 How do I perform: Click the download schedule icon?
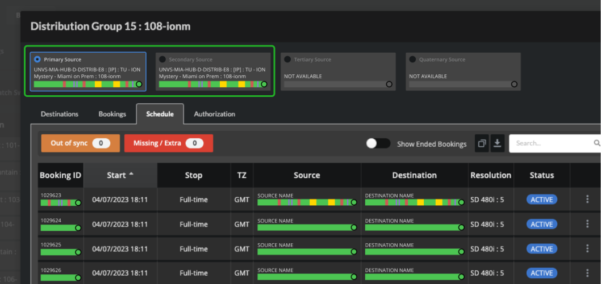coord(497,143)
